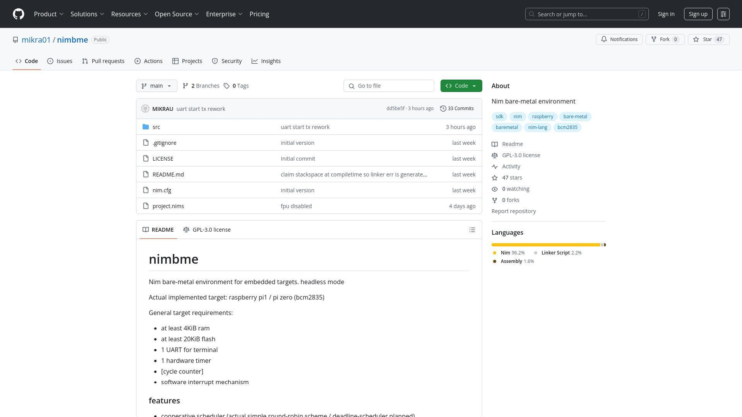Viewport: 742px width, 417px height.
Task: Switch to the Pull requests tab
Action: 103,61
